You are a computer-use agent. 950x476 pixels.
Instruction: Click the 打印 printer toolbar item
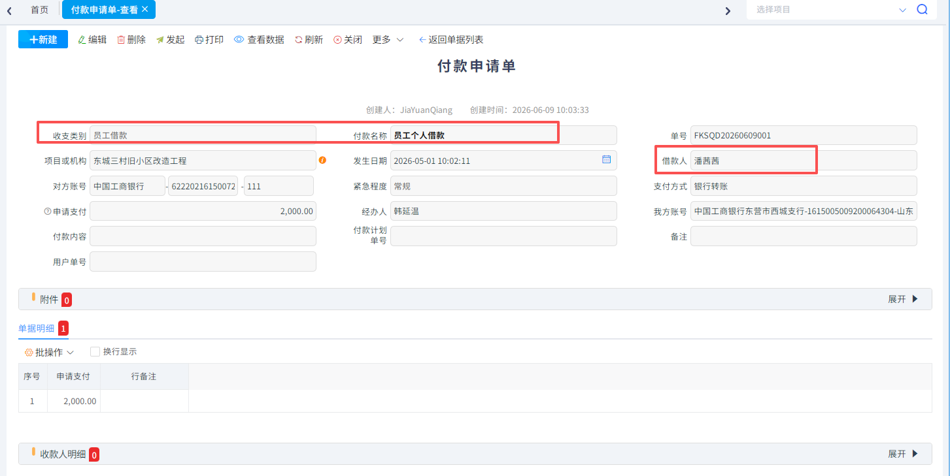click(x=209, y=40)
